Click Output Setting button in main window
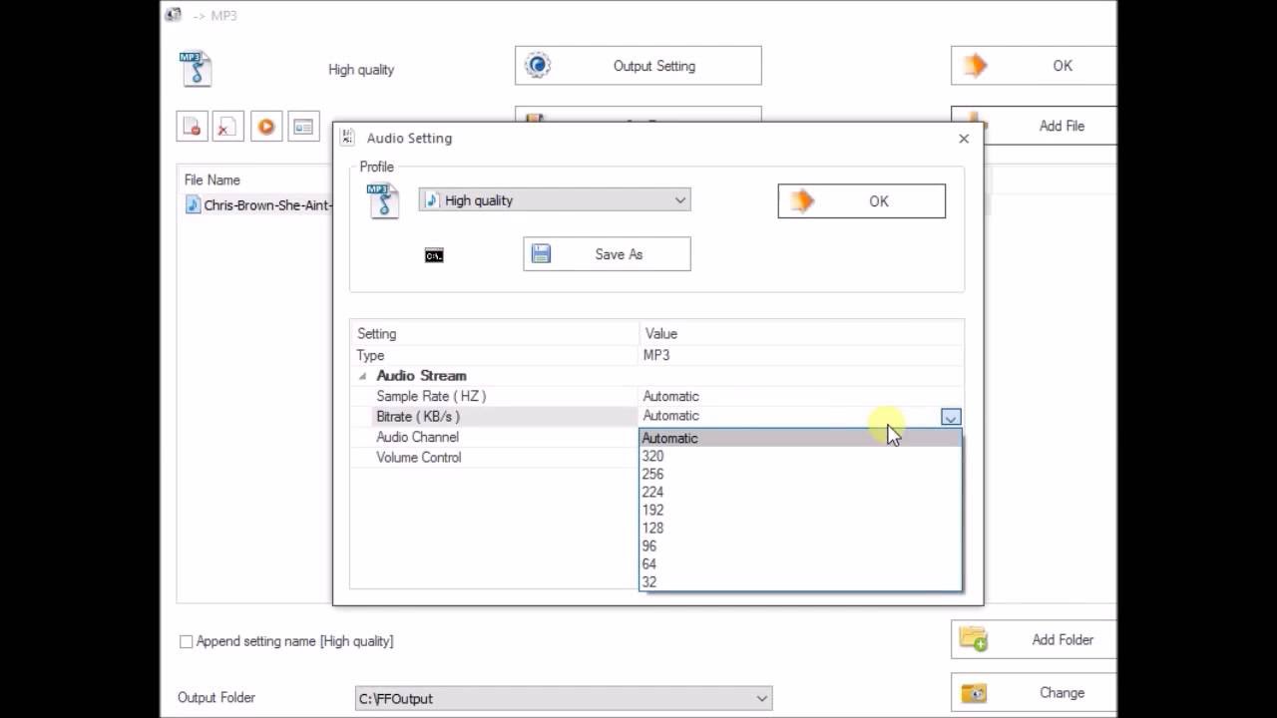The height and width of the screenshot is (718, 1277). pos(638,66)
